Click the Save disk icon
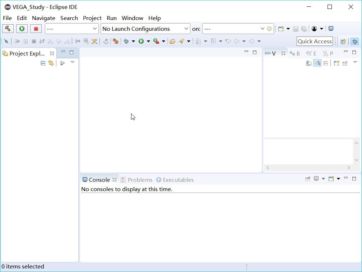This screenshot has width=362, height=272. (x=296, y=29)
